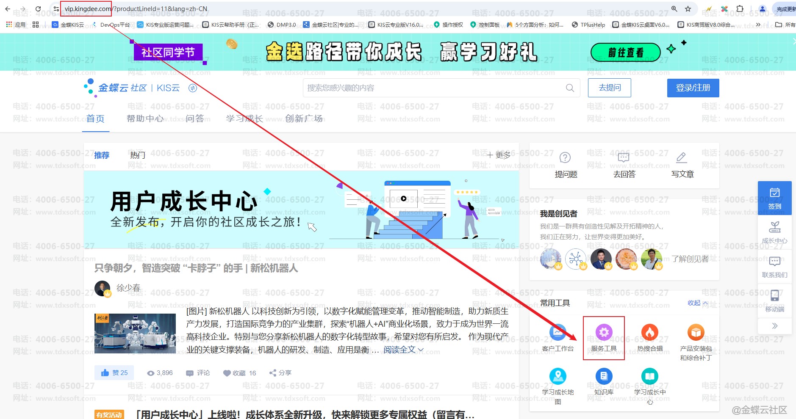Reload the page with the refresh icon
796x419 pixels.
point(38,9)
